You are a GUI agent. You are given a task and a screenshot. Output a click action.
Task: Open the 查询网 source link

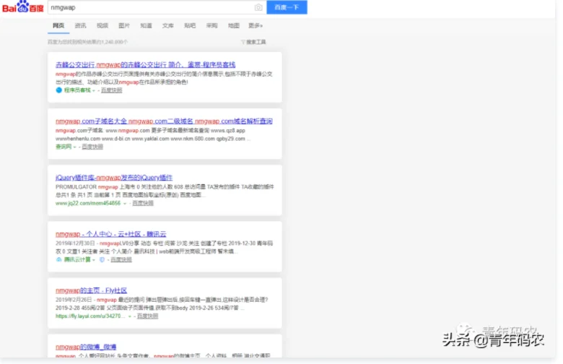tap(64, 147)
